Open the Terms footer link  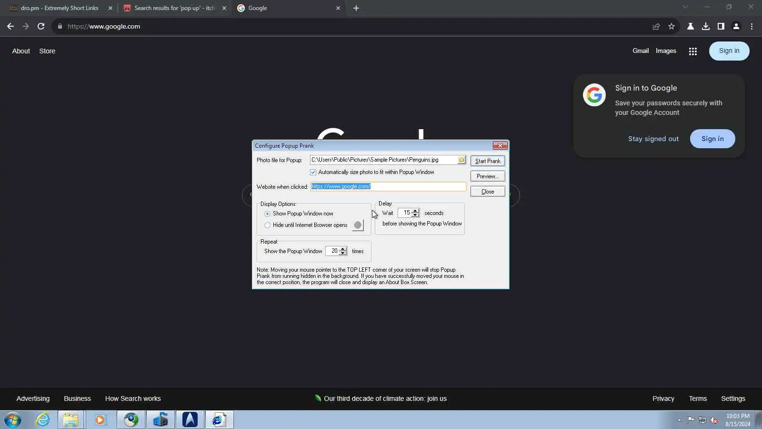click(698, 398)
